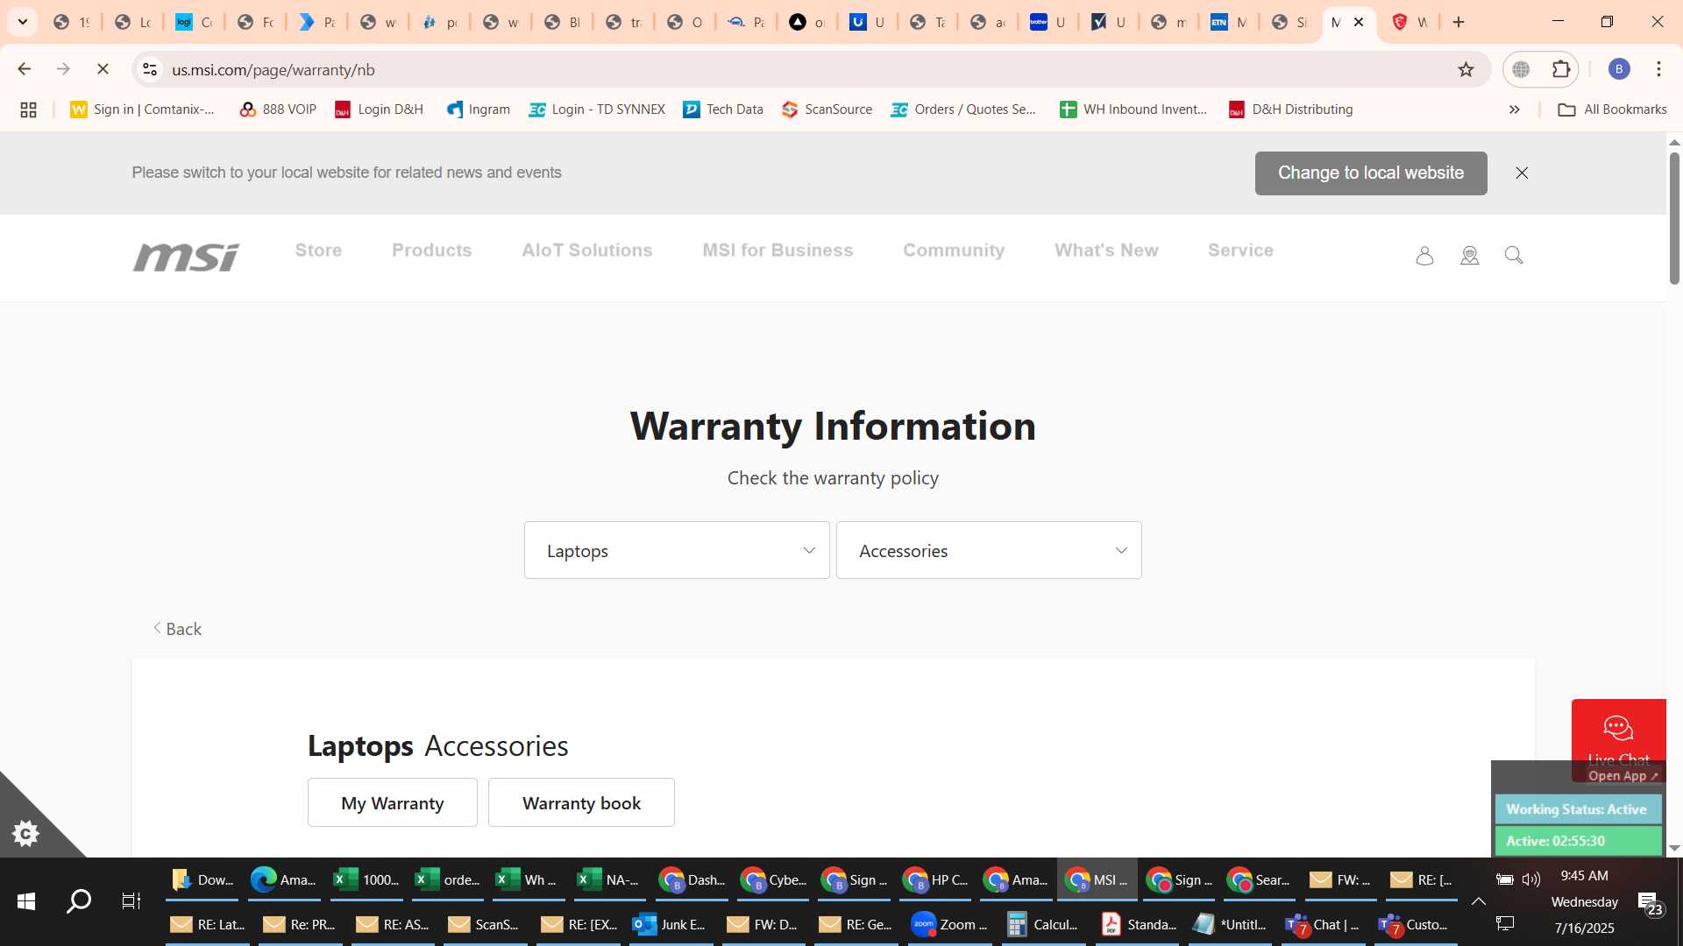
Task: Open the Store menu
Action: click(x=318, y=251)
